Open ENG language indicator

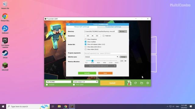tap(177, 106)
